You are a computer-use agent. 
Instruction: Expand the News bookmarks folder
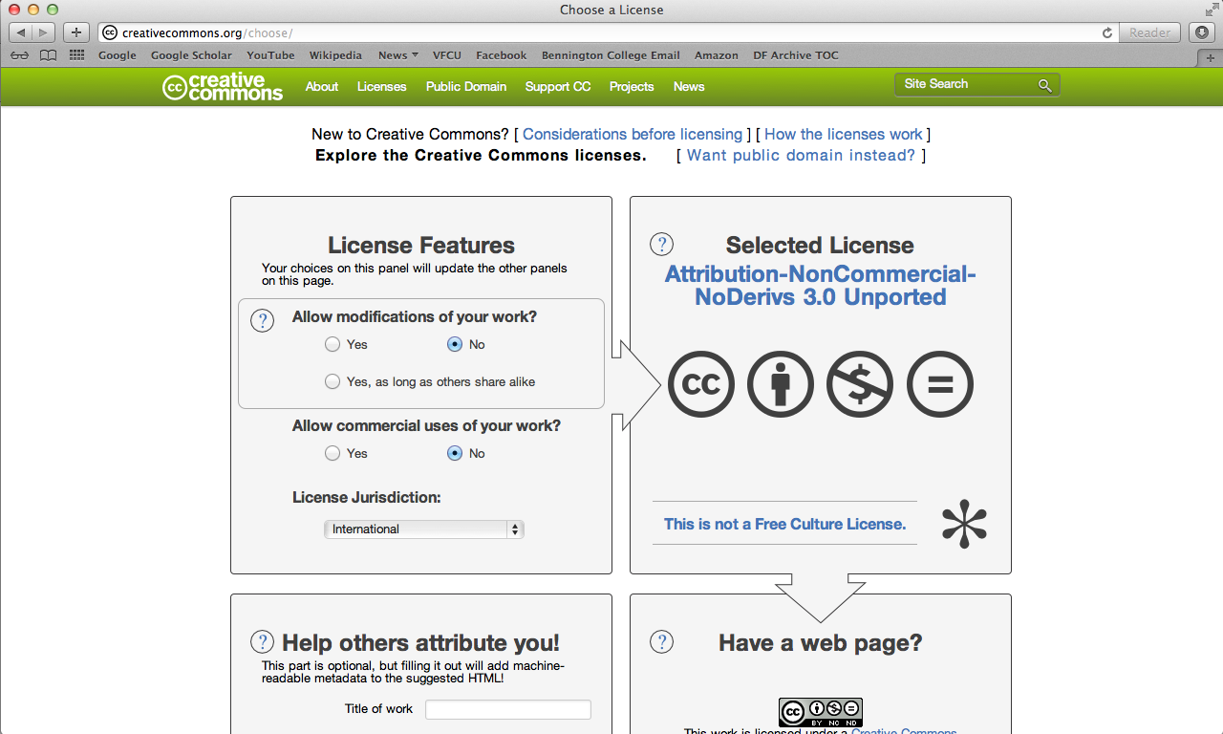point(397,55)
